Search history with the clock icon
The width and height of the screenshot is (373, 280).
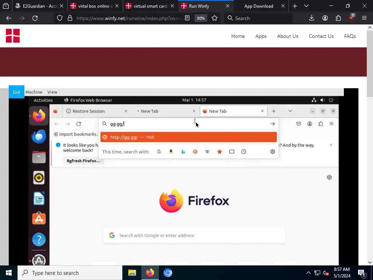(x=244, y=152)
